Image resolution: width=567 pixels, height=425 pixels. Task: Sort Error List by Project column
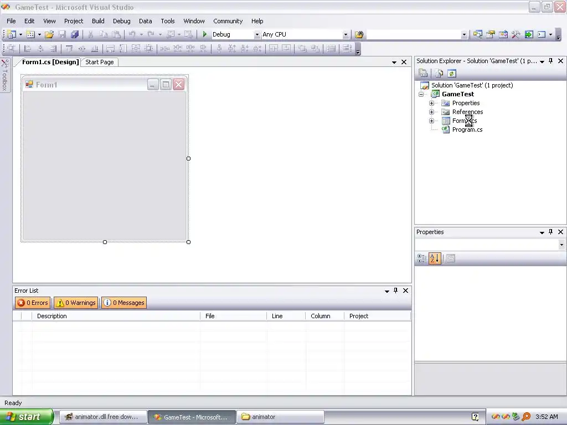377,316
